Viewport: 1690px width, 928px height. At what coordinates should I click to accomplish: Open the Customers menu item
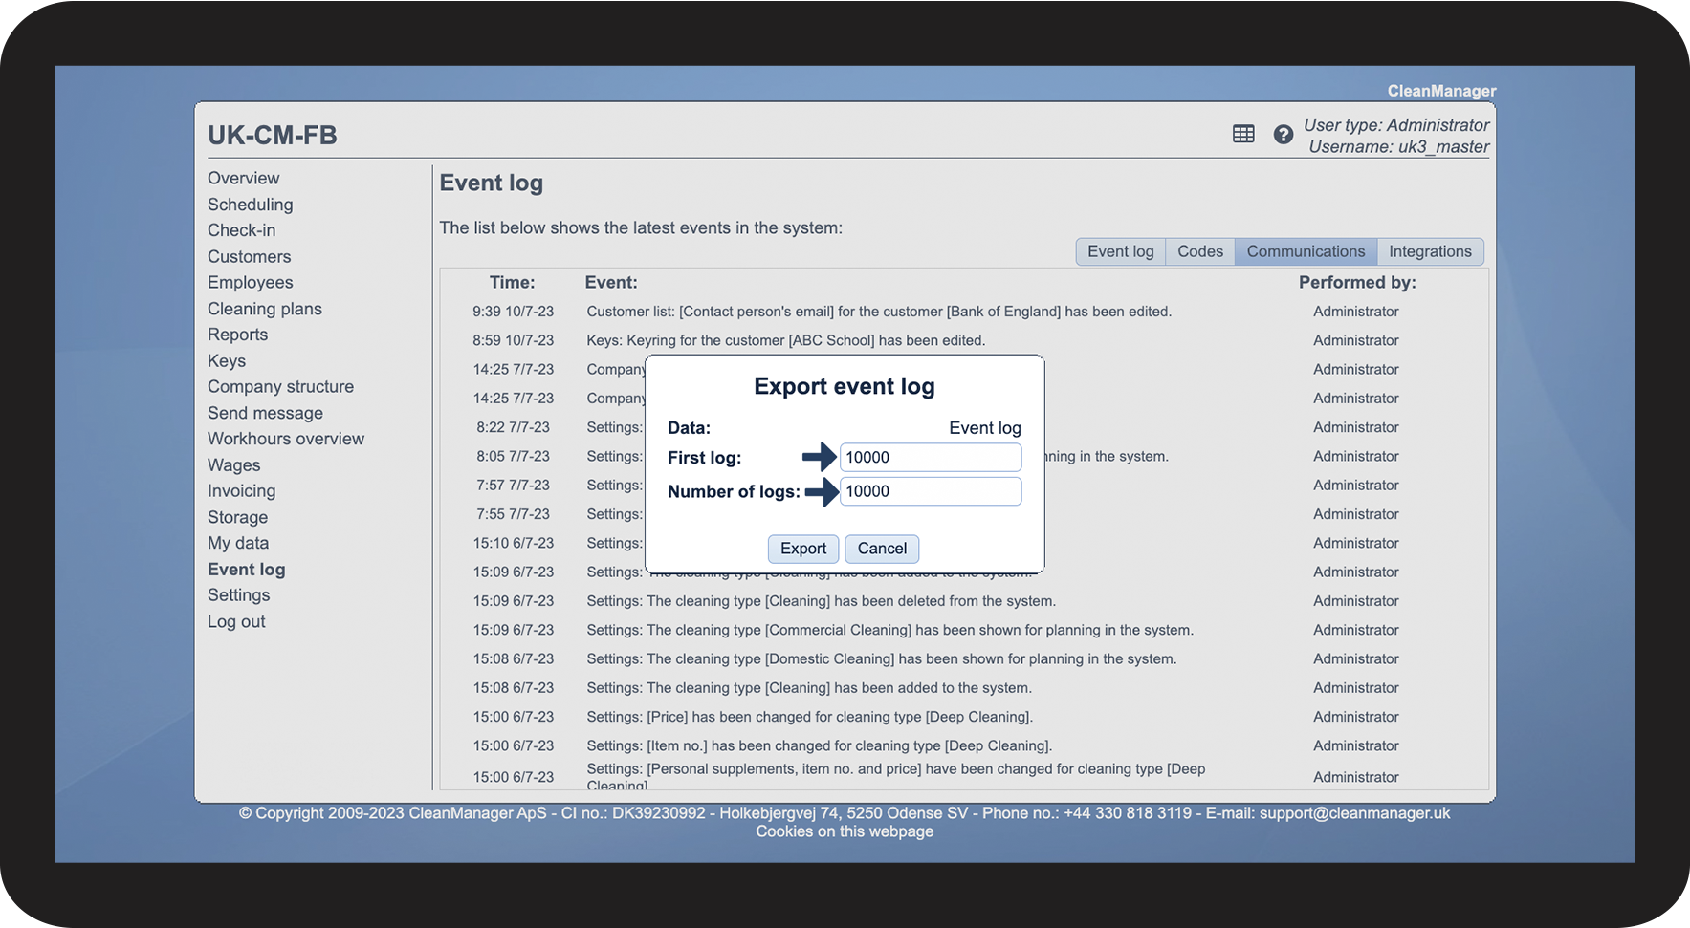[249, 257]
